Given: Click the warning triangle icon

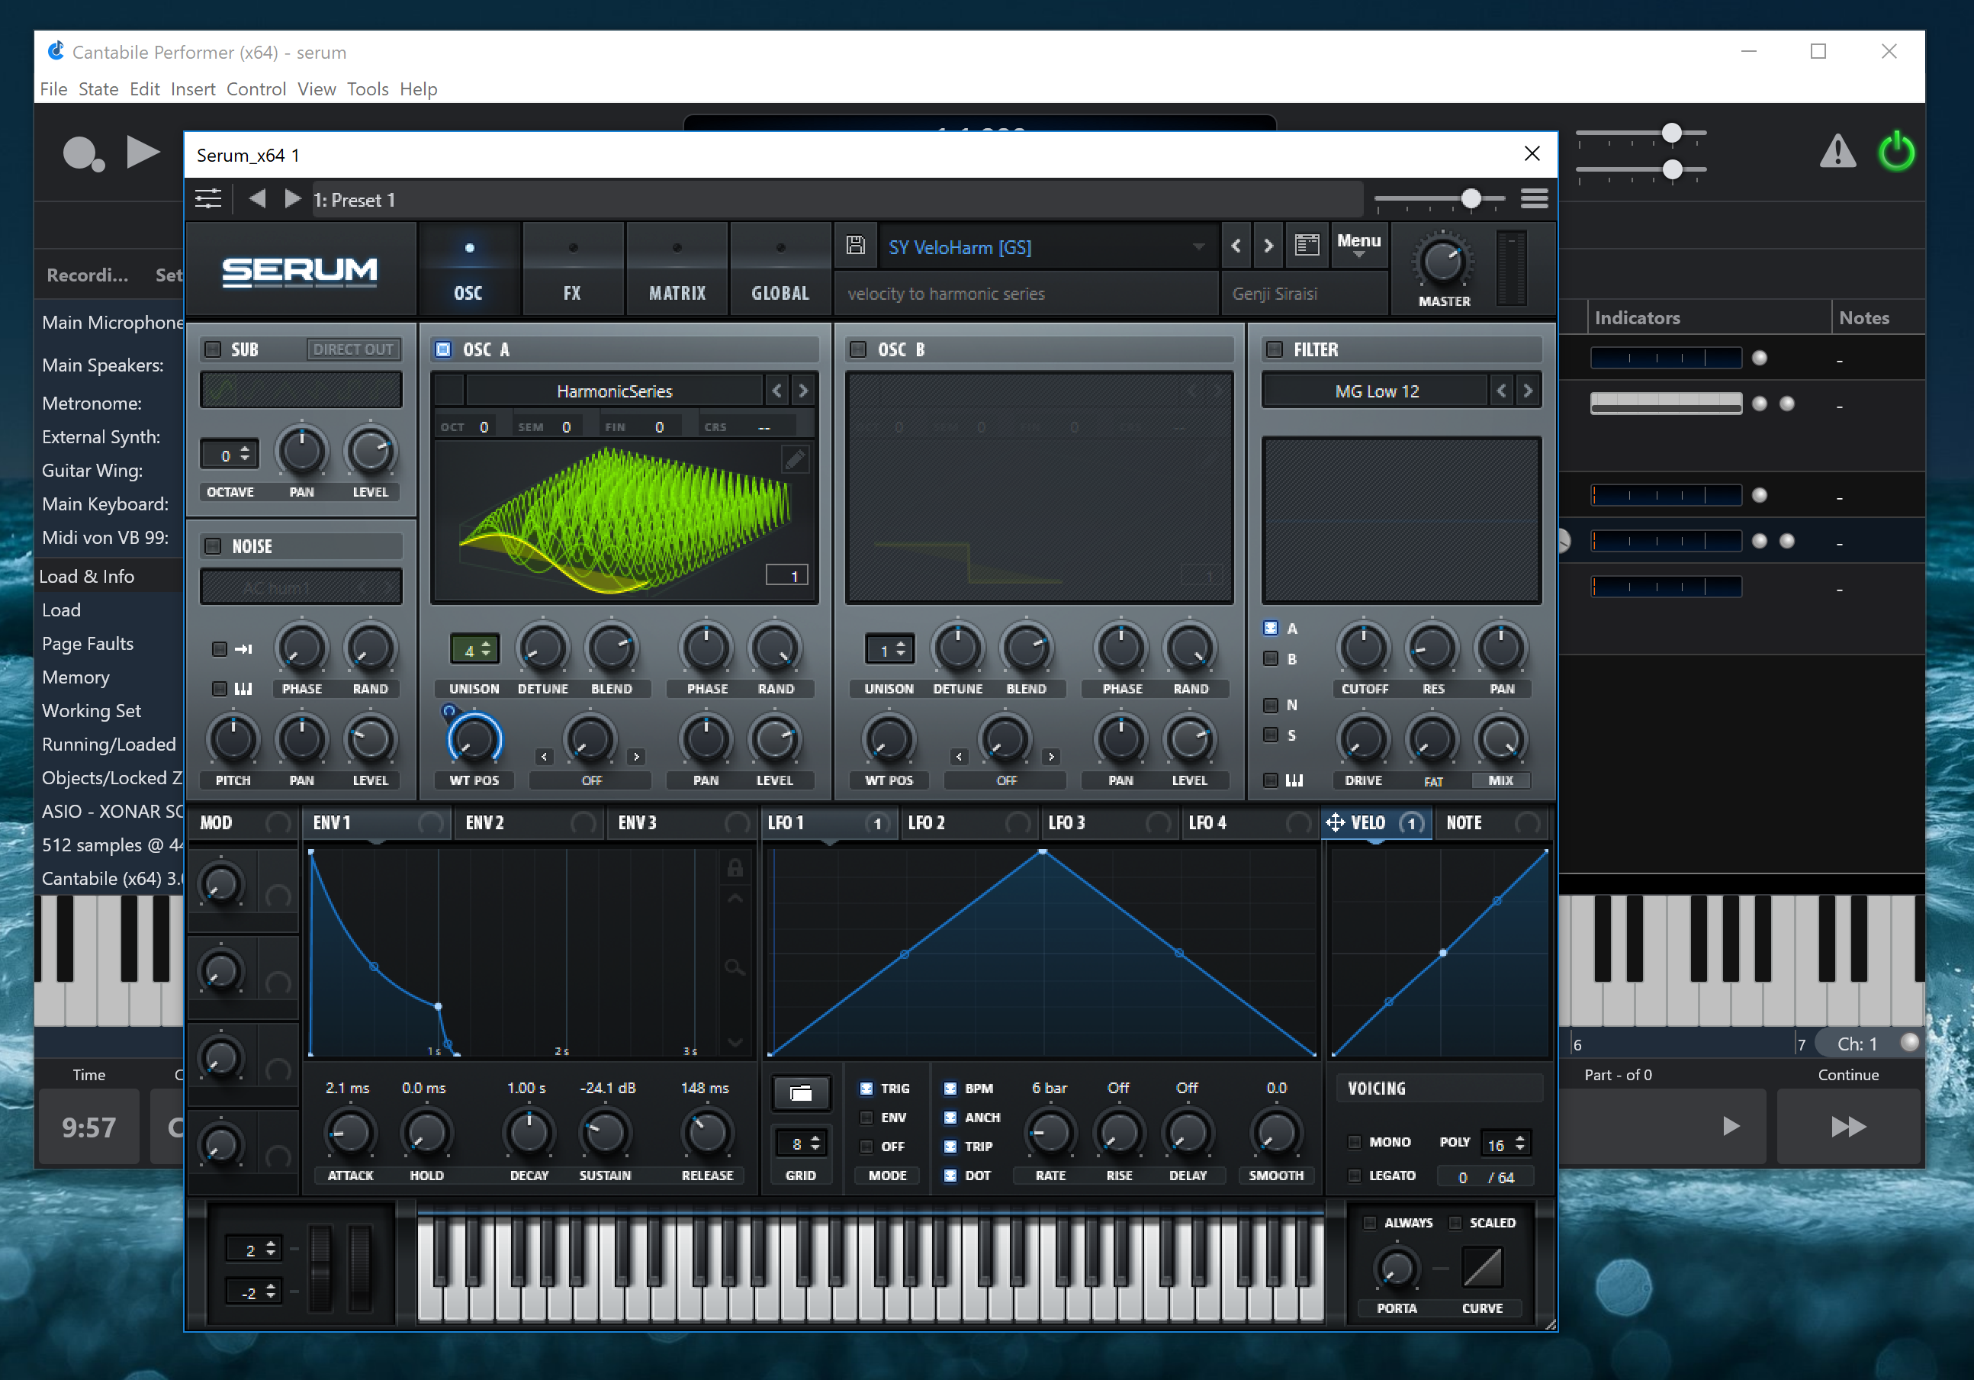Looking at the screenshot, I should pyautogui.click(x=1837, y=151).
